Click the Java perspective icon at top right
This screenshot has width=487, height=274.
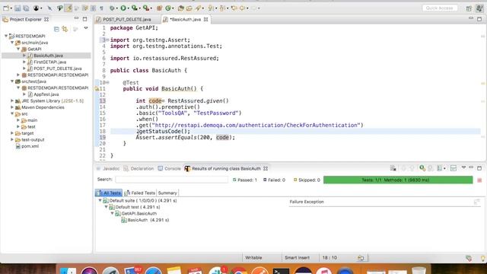coord(479,8)
